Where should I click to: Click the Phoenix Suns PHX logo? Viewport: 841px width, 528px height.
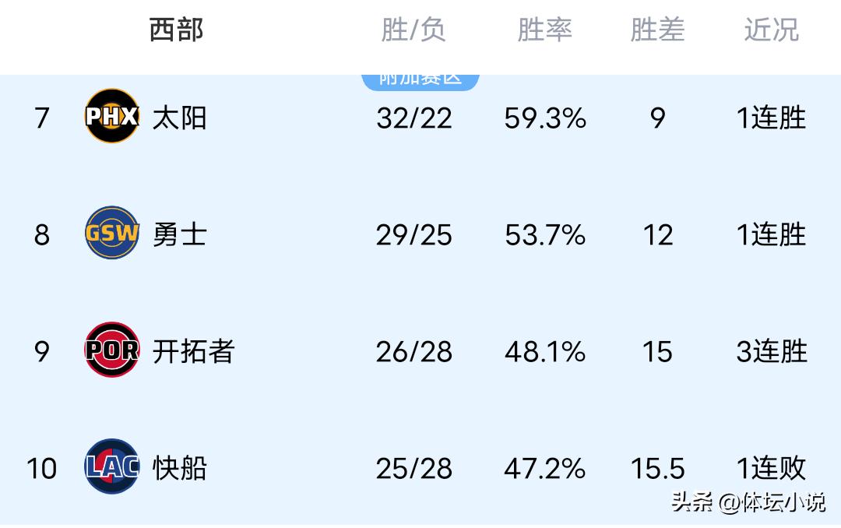[x=112, y=117]
